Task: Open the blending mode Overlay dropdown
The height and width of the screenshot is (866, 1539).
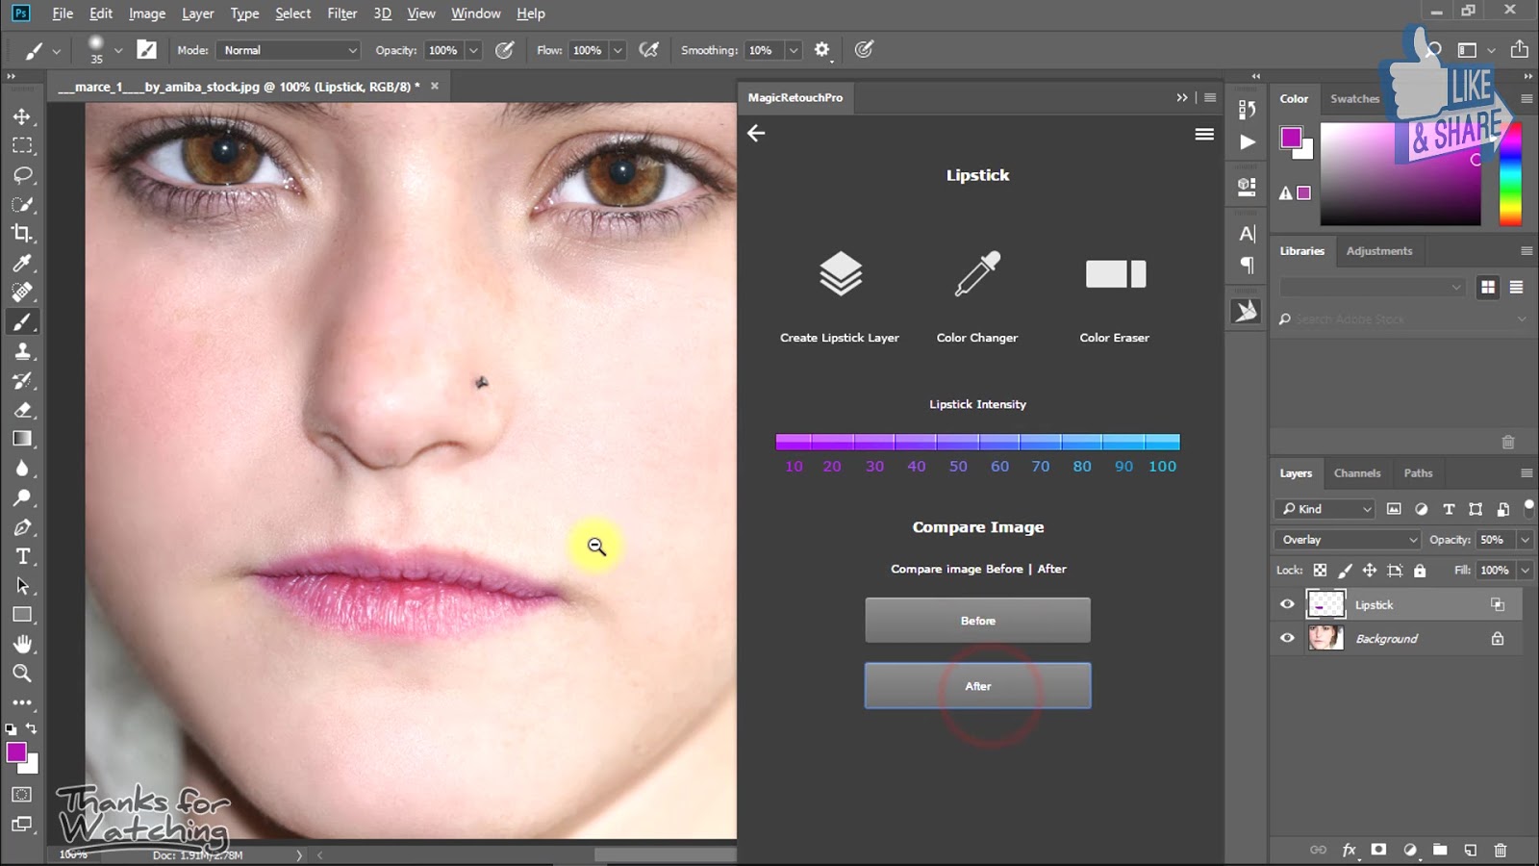Action: tap(1347, 540)
